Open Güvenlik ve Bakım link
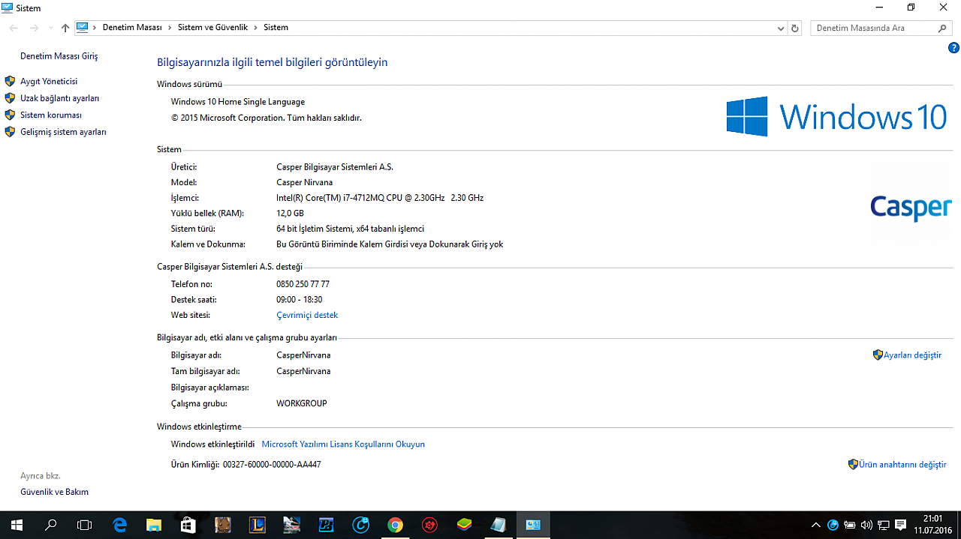The height and width of the screenshot is (539, 961). [x=54, y=492]
